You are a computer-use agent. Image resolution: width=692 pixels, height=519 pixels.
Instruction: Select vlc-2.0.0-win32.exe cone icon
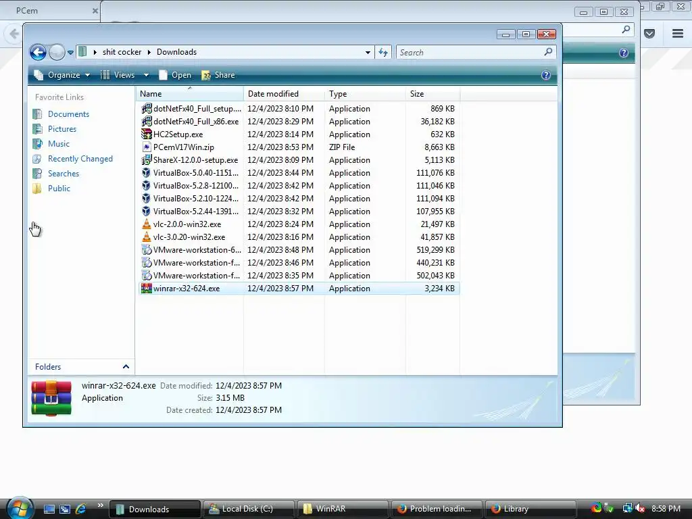point(147,224)
